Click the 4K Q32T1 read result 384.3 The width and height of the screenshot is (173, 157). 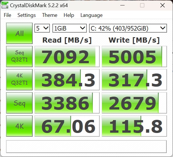tap(67, 80)
